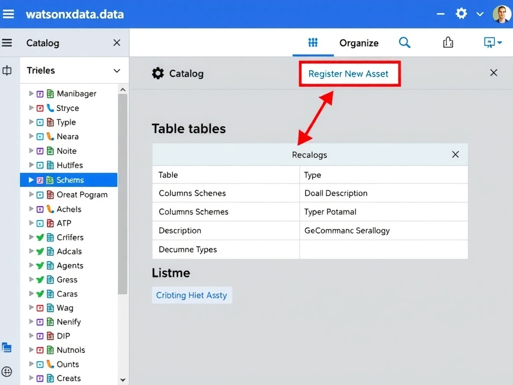Toggle the checkbox beside Typle

(x=40, y=122)
